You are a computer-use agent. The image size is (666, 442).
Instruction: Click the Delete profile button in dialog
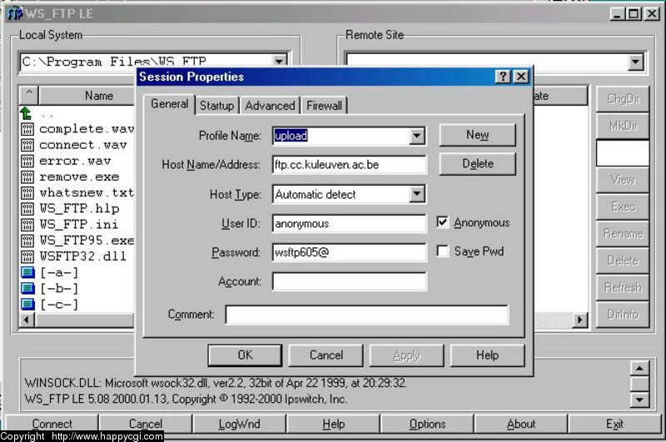click(x=477, y=164)
